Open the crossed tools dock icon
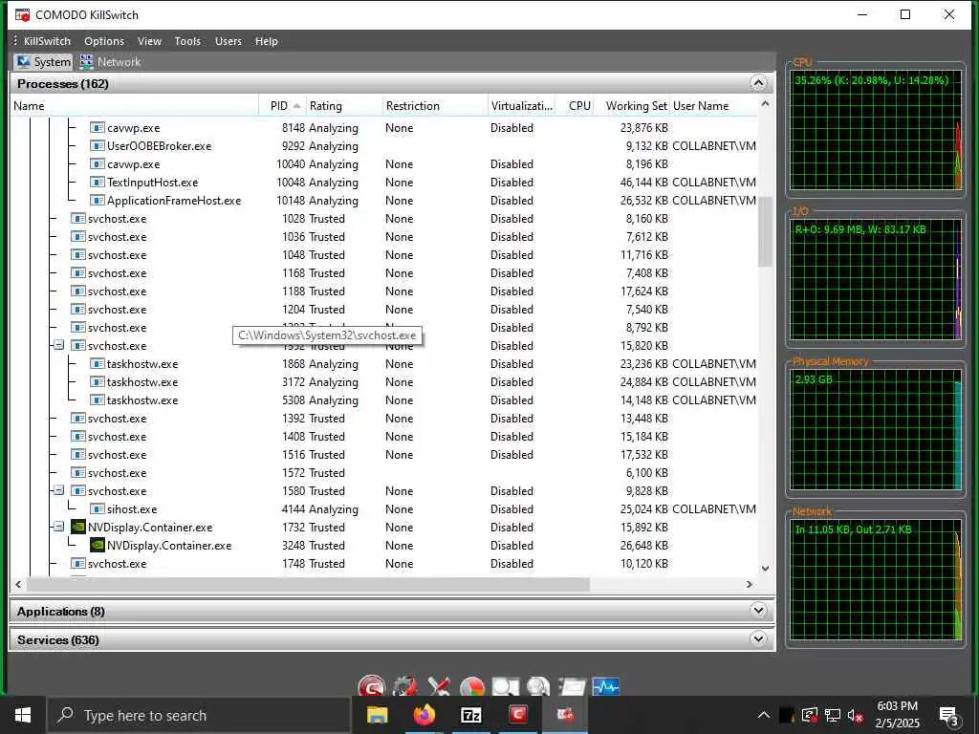Viewport: 979px width, 734px height. tap(439, 686)
